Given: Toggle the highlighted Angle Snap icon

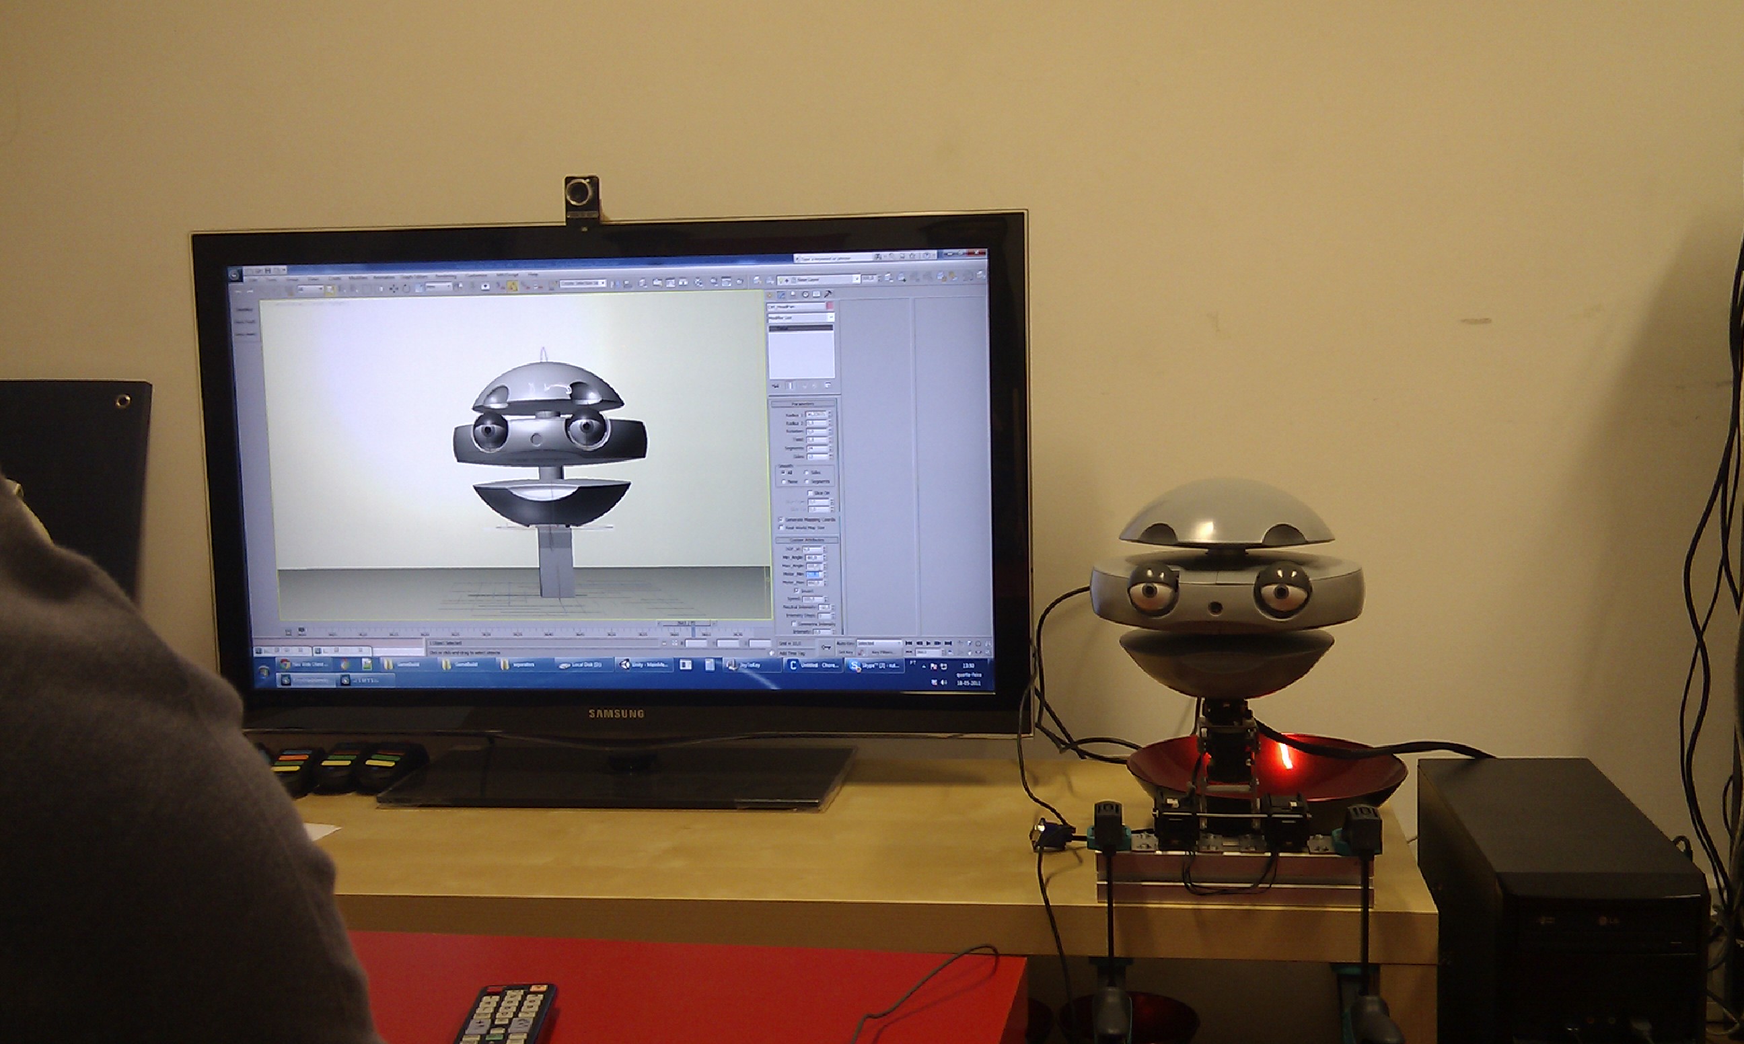Looking at the screenshot, I should (x=513, y=287).
